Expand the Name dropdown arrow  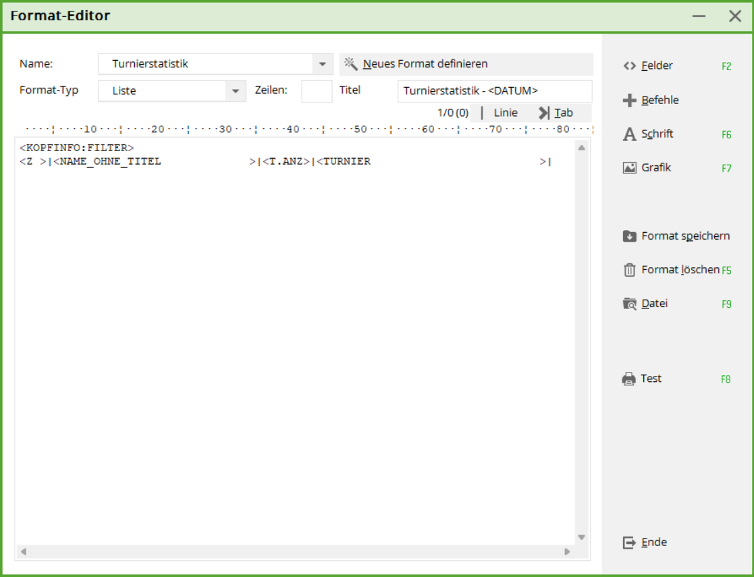pos(323,65)
